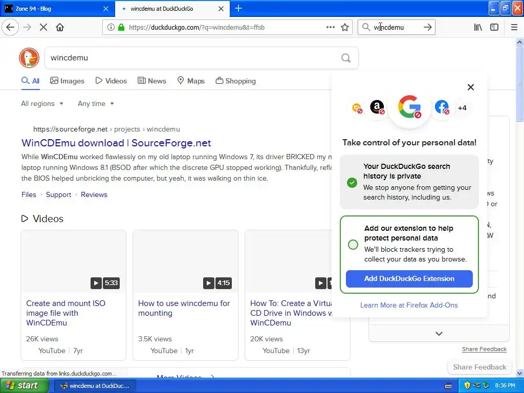Viewport: 524px width, 393px height.
Task: Click green padlock secure connection icon
Action: point(121,27)
